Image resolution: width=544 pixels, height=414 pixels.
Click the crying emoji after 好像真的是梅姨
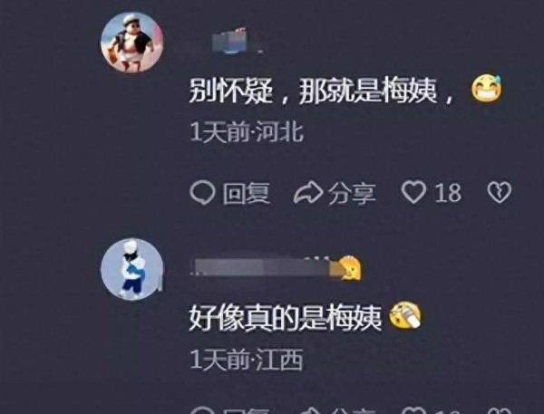[405, 316]
